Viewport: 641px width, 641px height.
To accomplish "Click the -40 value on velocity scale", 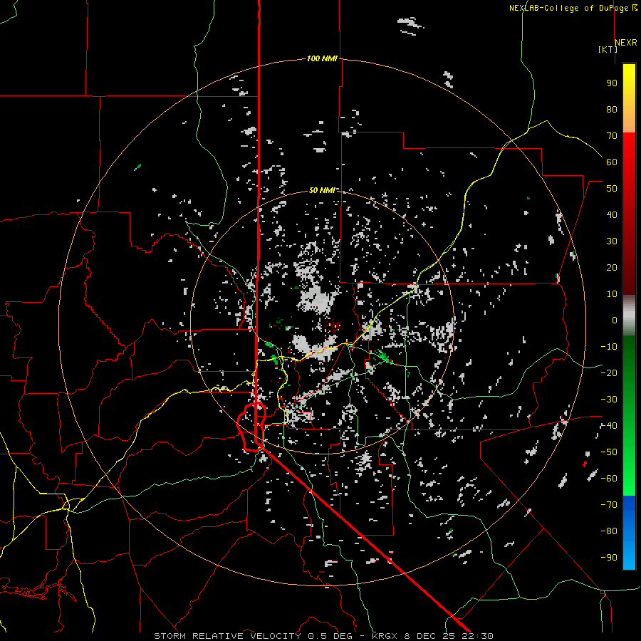I will tap(609, 426).
